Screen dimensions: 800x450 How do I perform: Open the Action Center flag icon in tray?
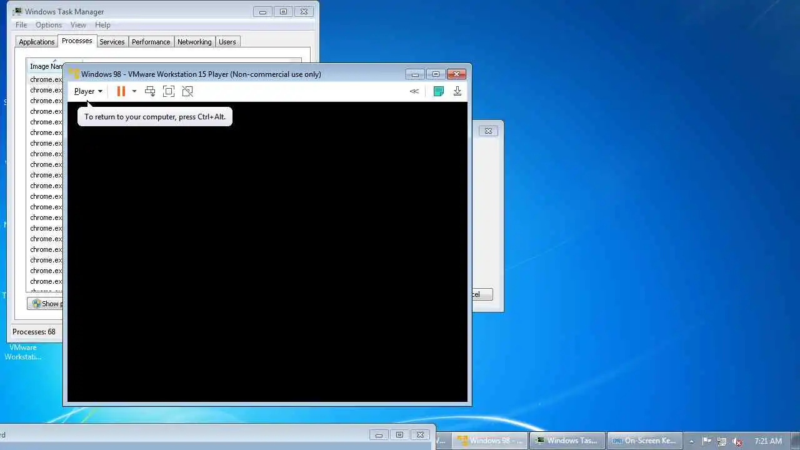click(707, 441)
